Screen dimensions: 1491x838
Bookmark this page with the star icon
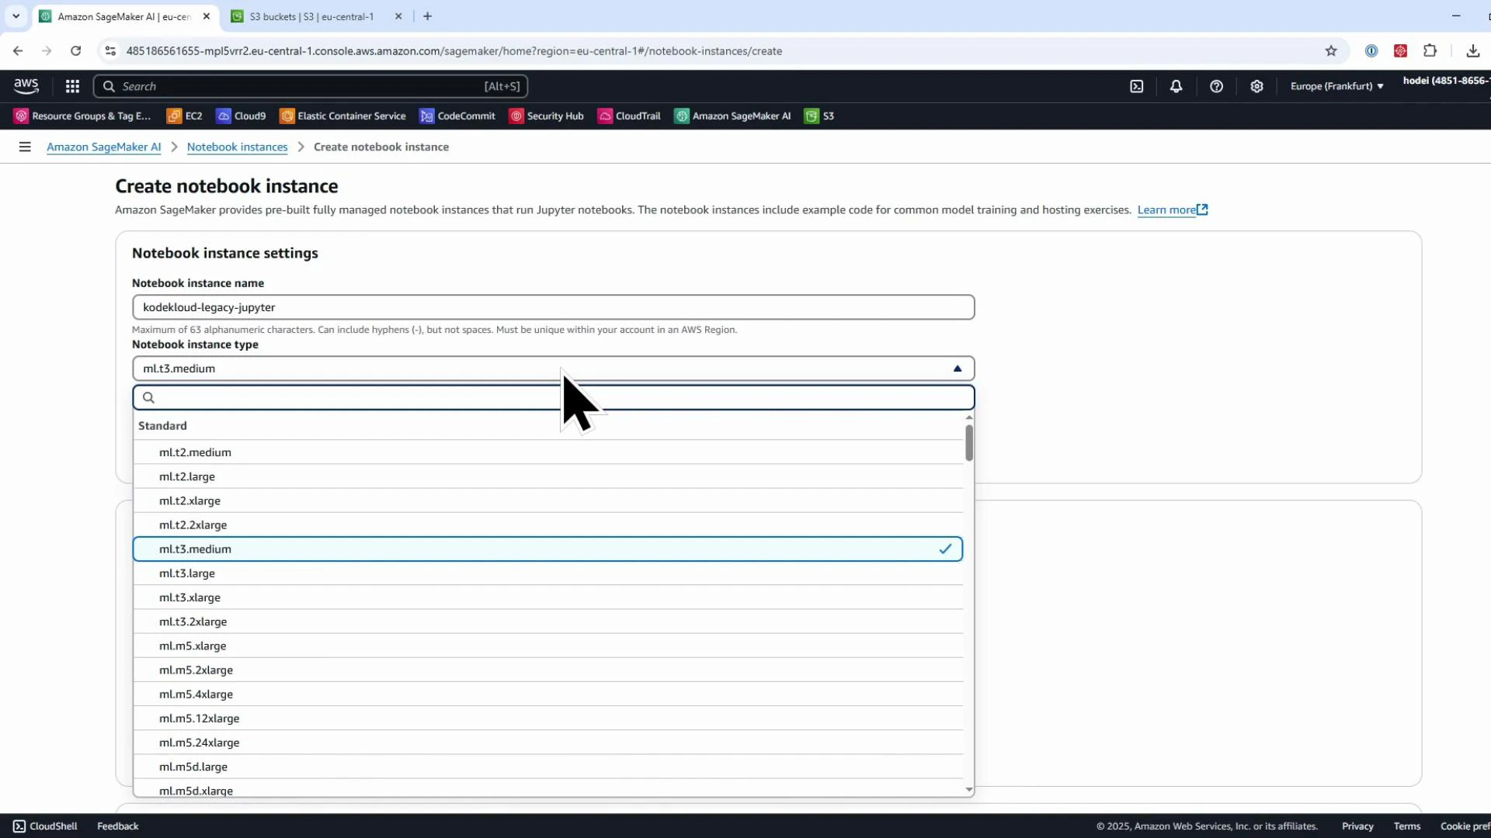1332,50
